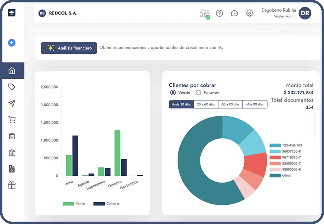Open the chat bubble icon in top bar
This screenshot has height=224, width=324.
click(234, 13)
